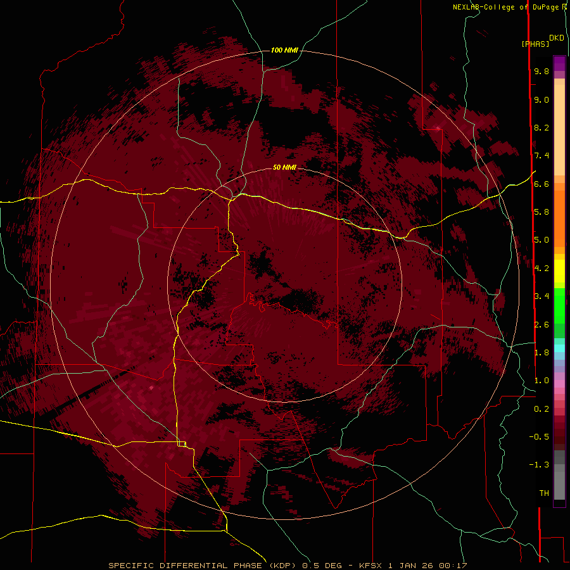Click the 7.4 legend value

(x=541, y=156)
